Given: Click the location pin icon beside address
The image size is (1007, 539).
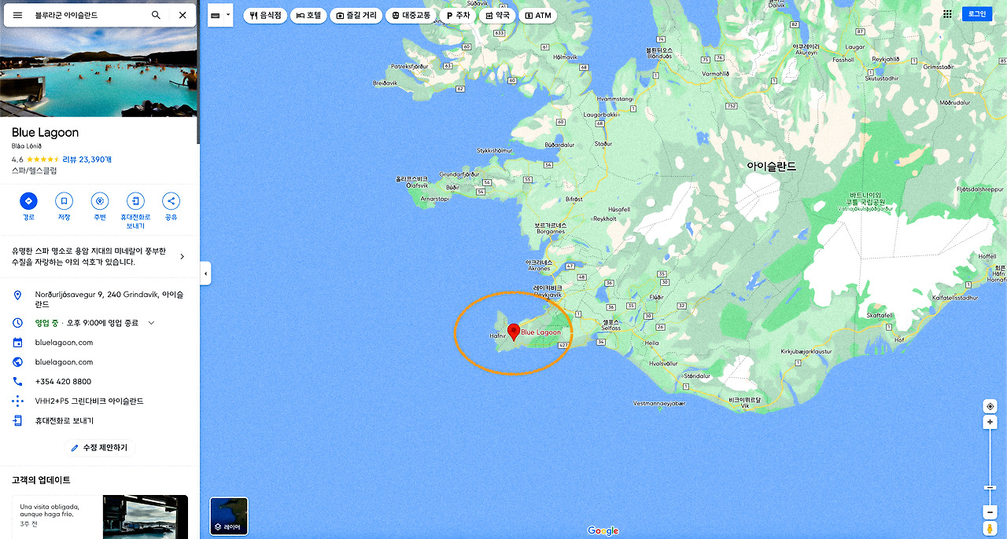Looking at the screenshot, I should [x=18, y=295].
